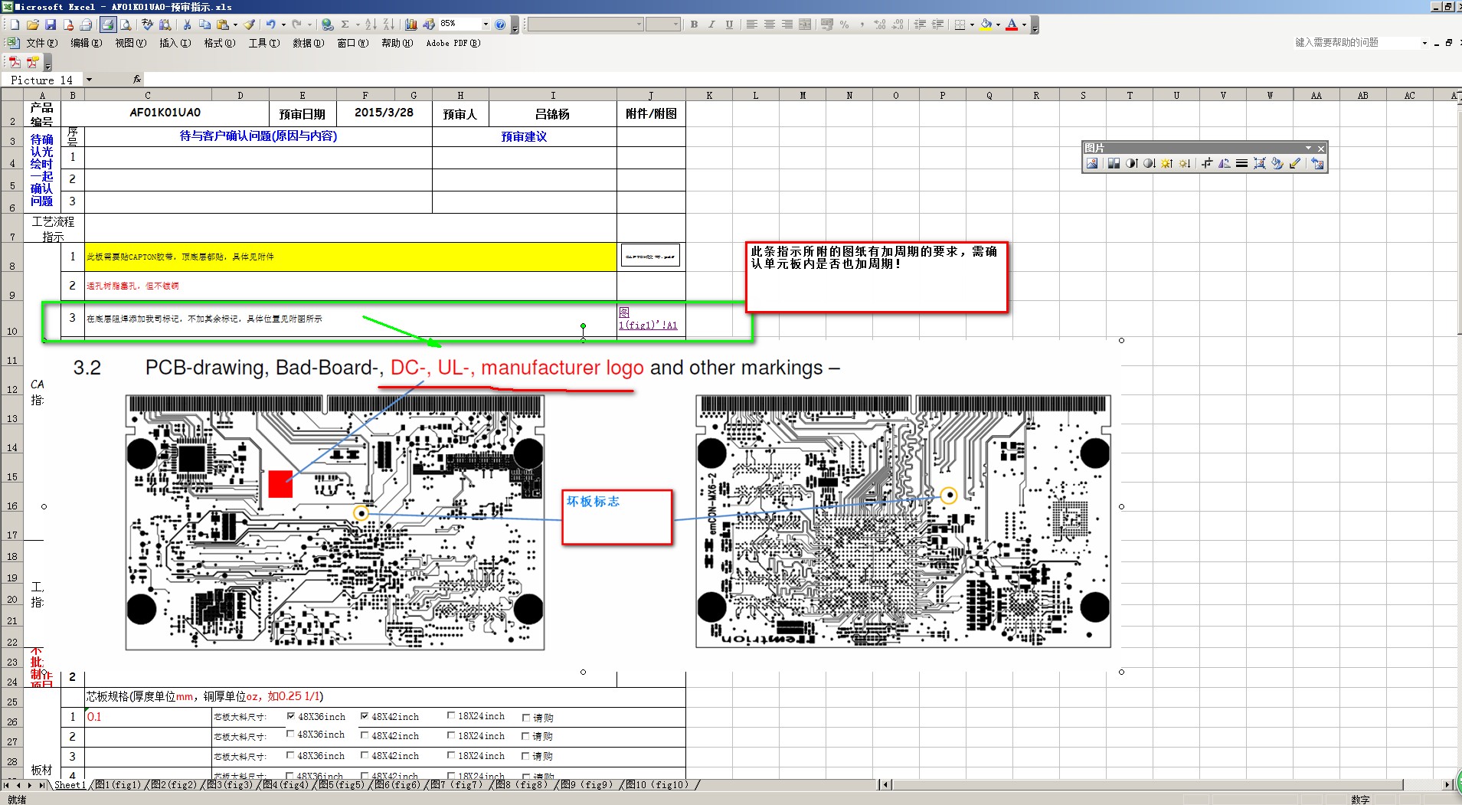Screen dimensions: 1462x805
Task: Undo the last action
Action: click(270, 25)
